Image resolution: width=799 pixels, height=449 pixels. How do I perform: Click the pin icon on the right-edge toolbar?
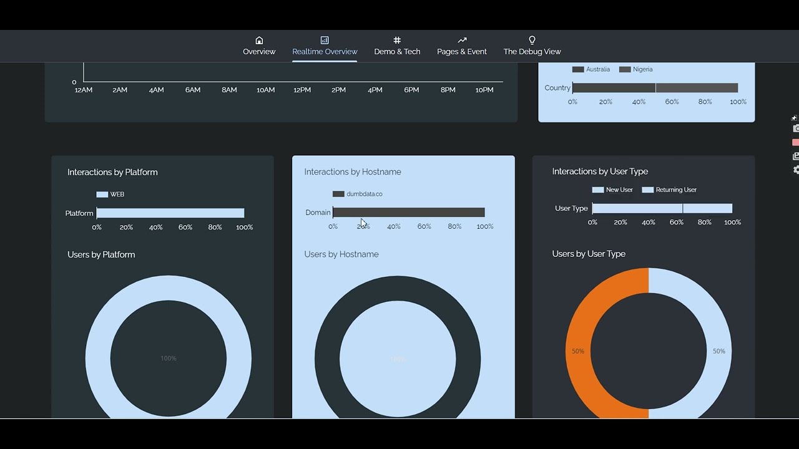coord(795,118)
